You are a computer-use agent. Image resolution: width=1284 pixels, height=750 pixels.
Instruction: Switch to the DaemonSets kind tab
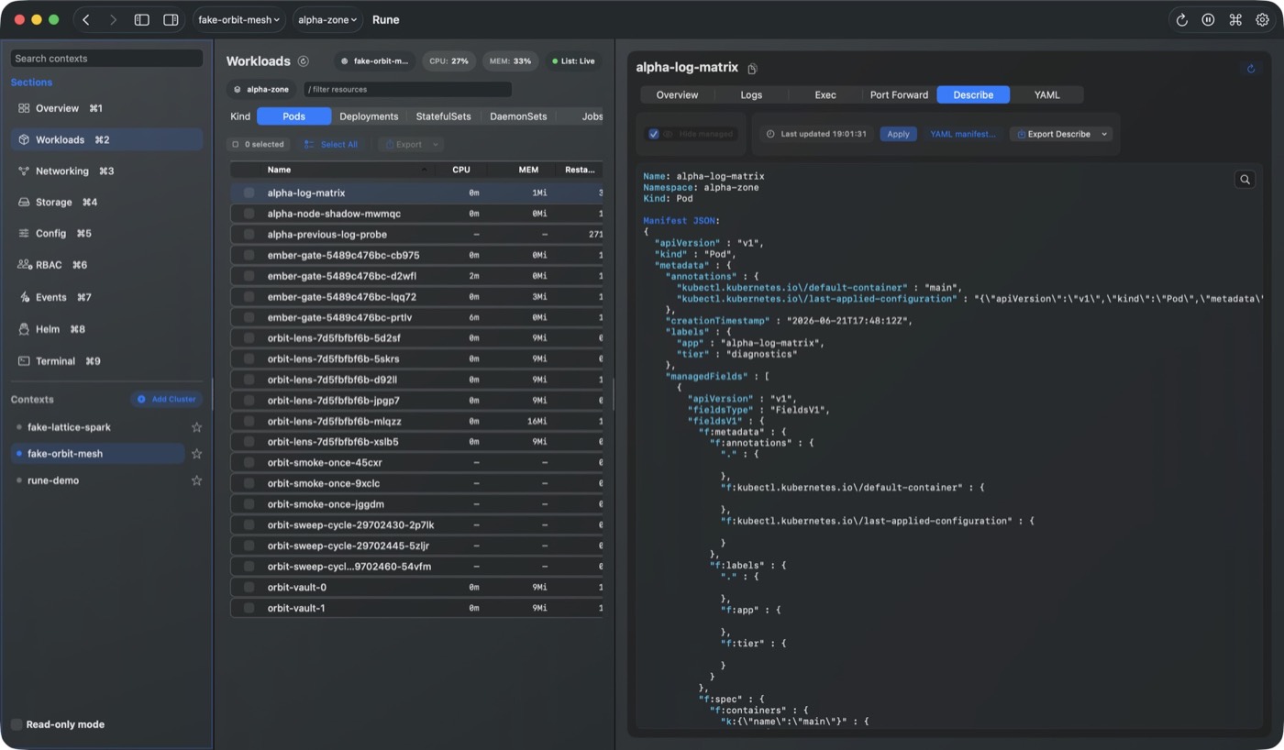coord(518,116)
